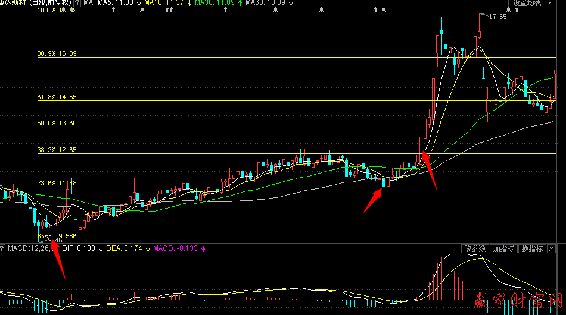Click the 17.65 high price label
This screenshot has width=566, height=315.
pos(497,17)
